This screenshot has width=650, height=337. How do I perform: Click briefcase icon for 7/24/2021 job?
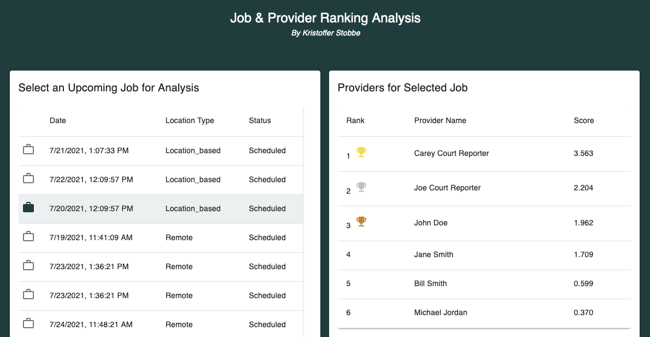(x=28, y=323)
